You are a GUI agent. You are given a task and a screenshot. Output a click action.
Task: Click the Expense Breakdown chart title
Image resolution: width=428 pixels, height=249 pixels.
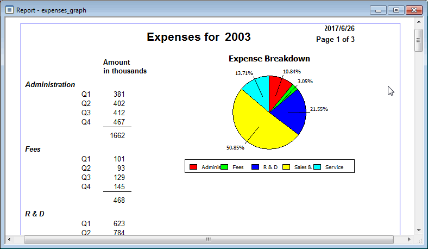(x=269, y=59)
